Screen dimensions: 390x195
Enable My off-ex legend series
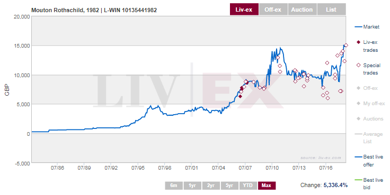pyautogui.click(x=374, y=104)
